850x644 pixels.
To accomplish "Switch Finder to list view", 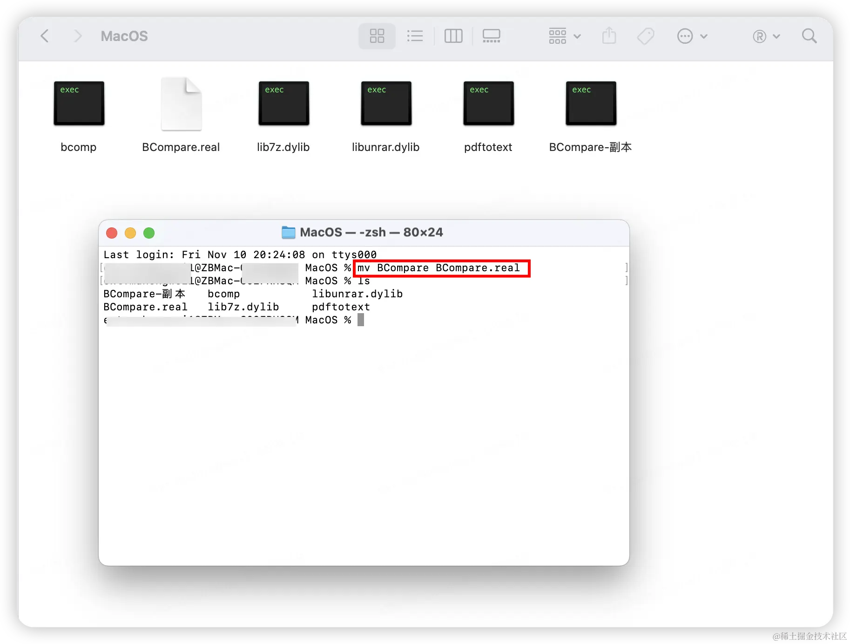I will 415,36.
